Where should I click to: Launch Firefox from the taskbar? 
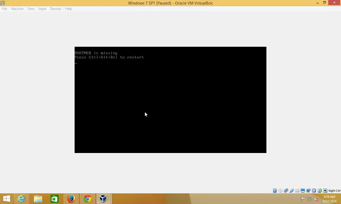pos(71,199)
